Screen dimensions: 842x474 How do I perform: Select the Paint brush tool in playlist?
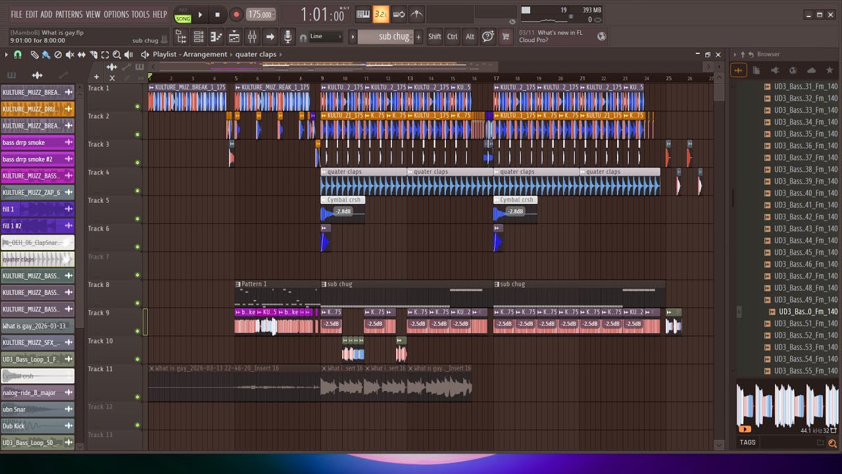click(x=46, y=55)
